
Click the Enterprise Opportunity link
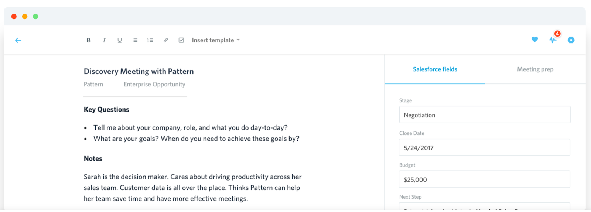tap(154, 85)
